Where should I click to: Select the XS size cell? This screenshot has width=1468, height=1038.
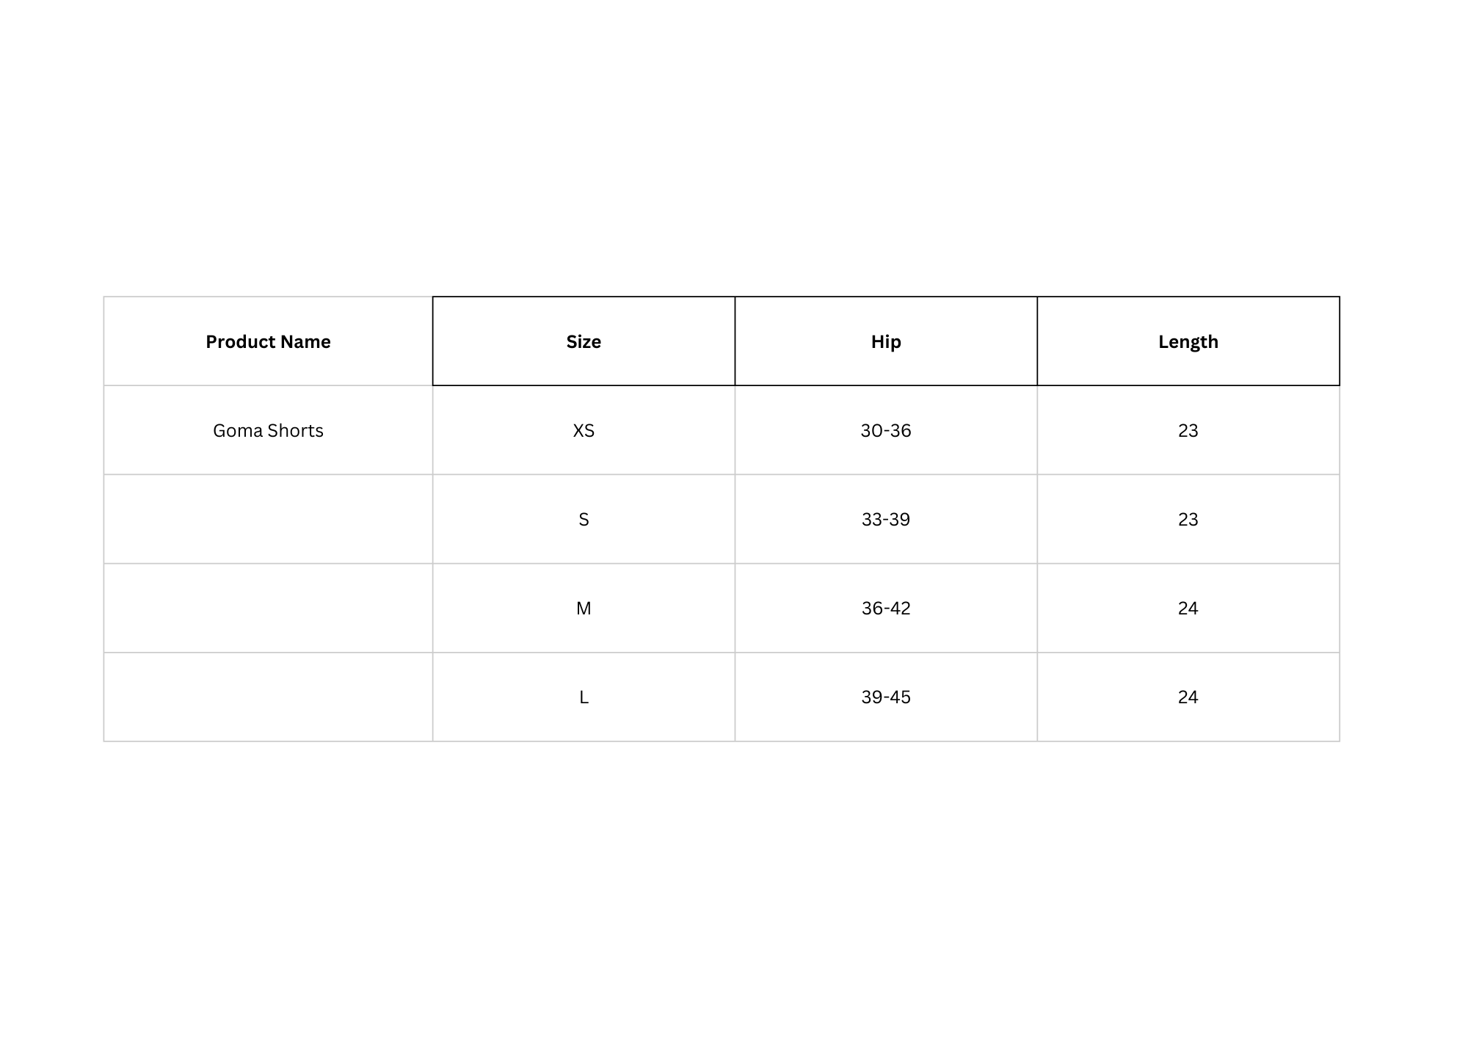click(584, 430)
